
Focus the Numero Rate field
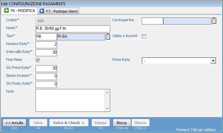[x=46, y=44]
